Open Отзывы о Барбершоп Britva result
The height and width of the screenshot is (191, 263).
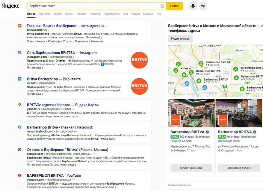[68, 150]
